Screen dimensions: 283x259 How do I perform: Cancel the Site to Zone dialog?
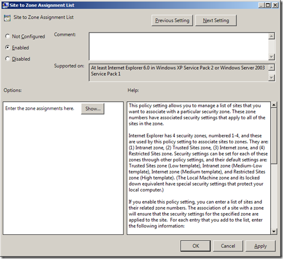pyautogui.click(x=228, y=246)
